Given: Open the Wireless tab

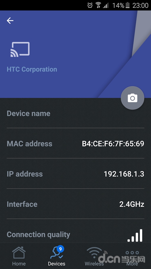Looking at the screenshot, I should pos(94,256).
